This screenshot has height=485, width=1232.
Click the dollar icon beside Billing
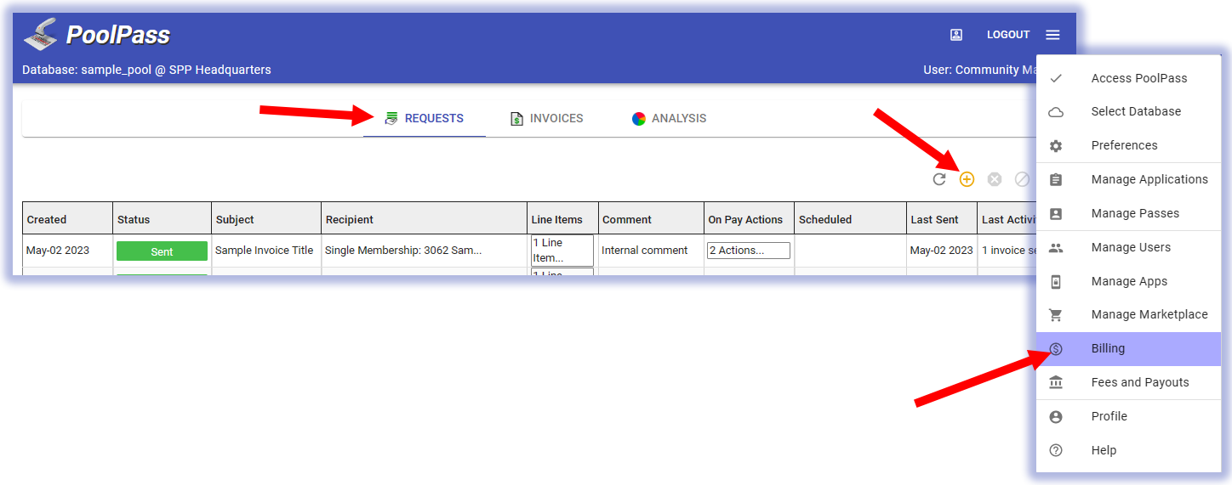point(1056,349)
